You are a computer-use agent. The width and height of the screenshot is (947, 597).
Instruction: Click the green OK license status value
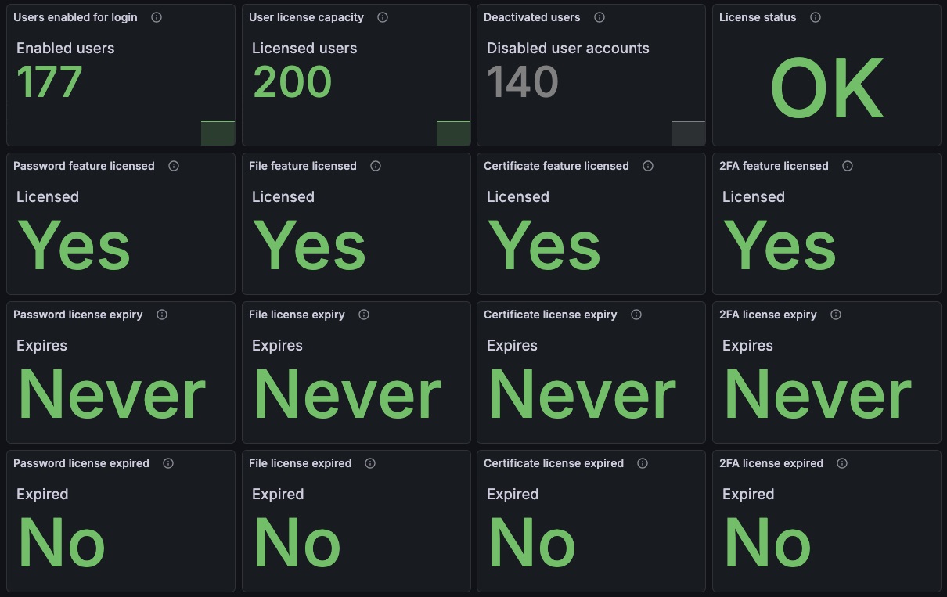827,88
